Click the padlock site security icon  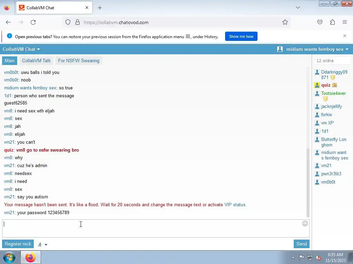click(78, 22)
